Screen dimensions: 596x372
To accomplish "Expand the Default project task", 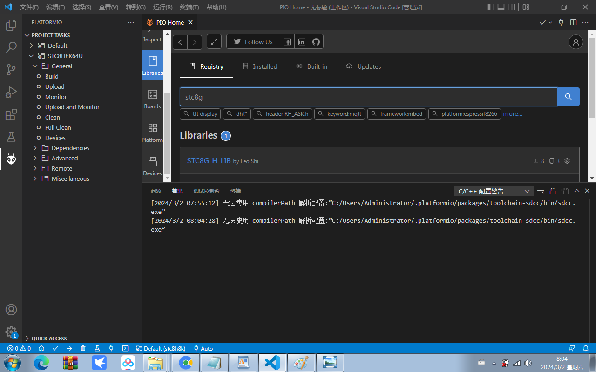I will 32,46.
